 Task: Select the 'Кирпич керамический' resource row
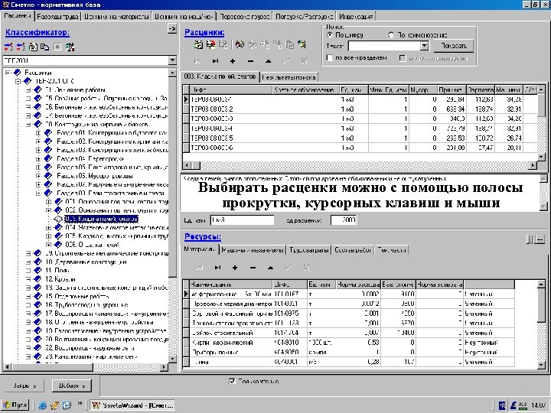(x=349, y=343)
